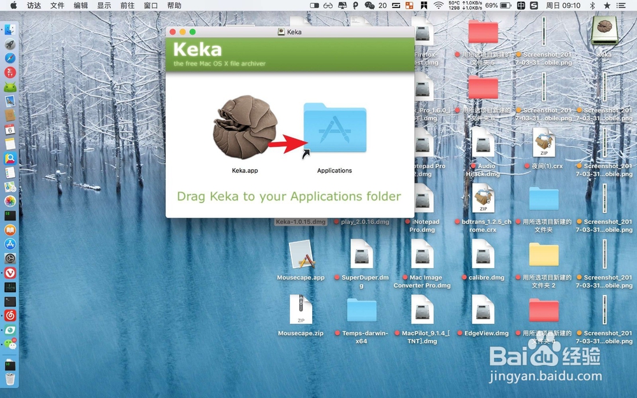Click WeChat icon in menu bar

[369, 5]
